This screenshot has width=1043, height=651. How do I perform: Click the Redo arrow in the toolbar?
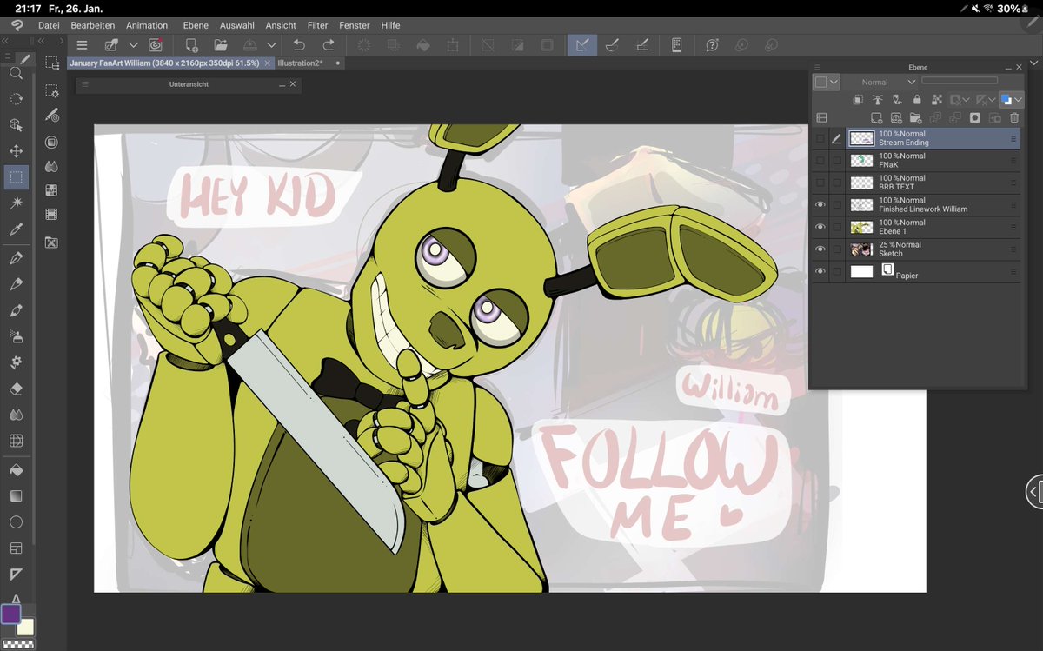329,45
